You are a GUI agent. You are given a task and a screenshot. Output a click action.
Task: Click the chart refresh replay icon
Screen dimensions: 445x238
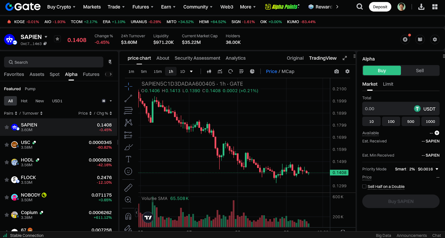coord(231,71)
